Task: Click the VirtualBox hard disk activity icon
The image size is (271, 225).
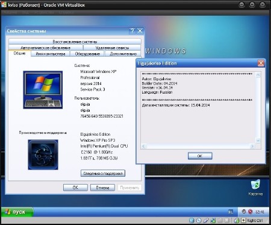Action: pyautogui.click(x=192, y=220)
